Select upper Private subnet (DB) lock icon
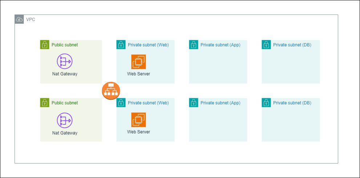The width and height of the screenshot is (360, 178). 266,45
